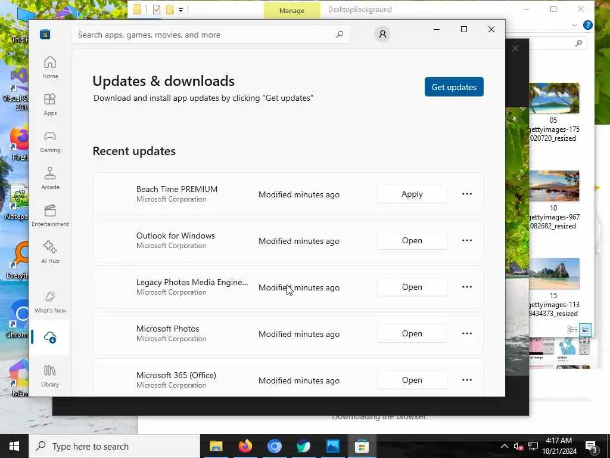Open Firefox from the taskbar
The height and width of the screenshot is (458, 610).
245,446
